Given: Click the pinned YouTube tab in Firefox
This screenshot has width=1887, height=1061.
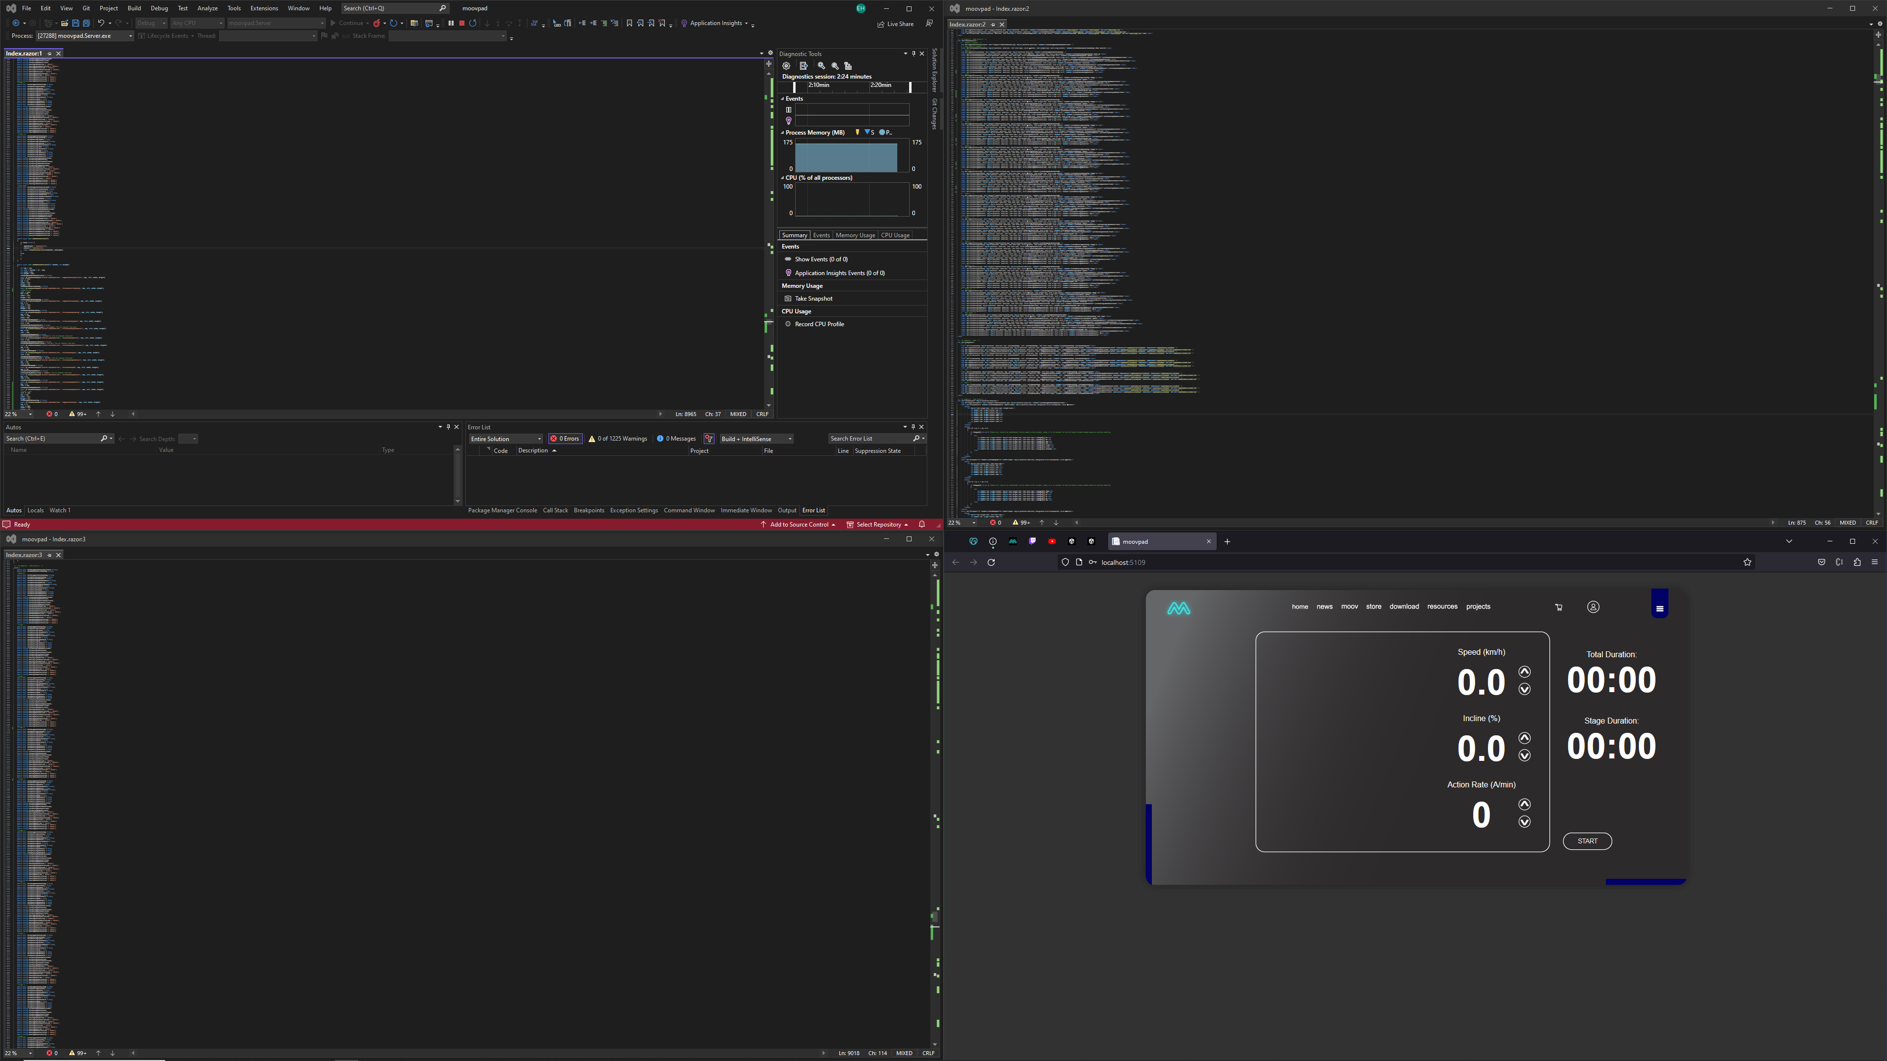Looking at the screenshot, I should 1052,542.
